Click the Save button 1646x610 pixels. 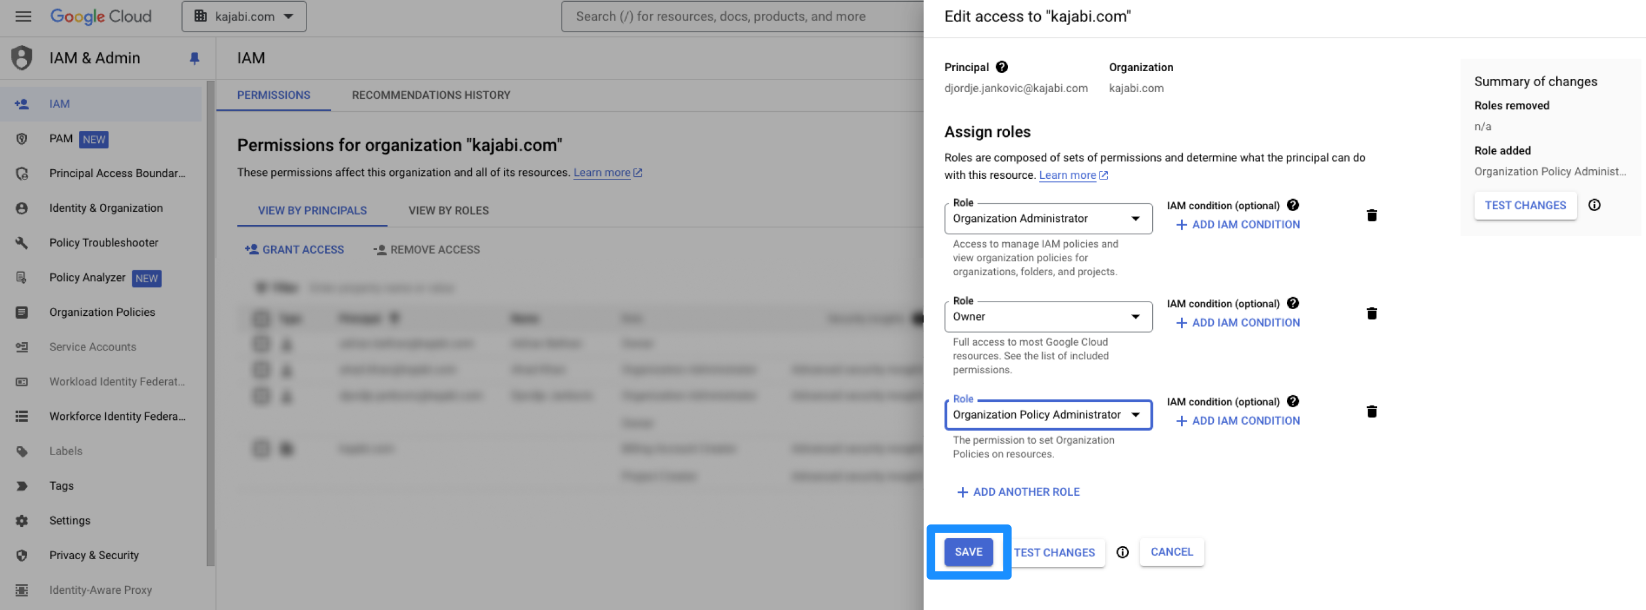968,552
